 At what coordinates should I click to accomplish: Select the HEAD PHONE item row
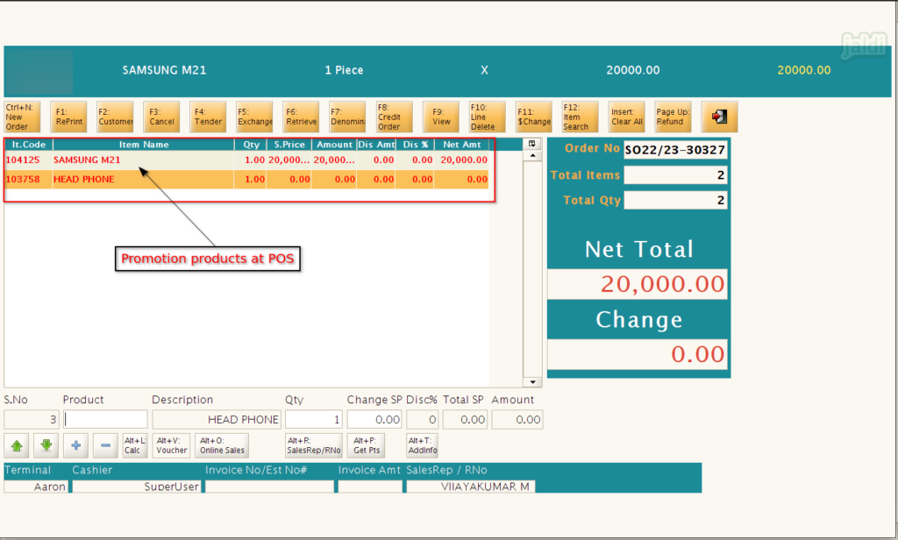(246, 179)
